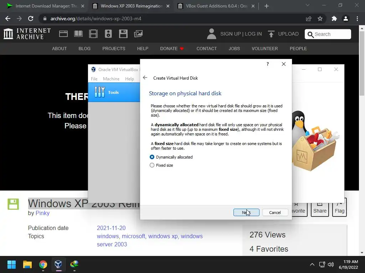The image size is (365, 273).
Task: Open the DONATE nav item
Action: pyautogui.click(x=172, y=48)
